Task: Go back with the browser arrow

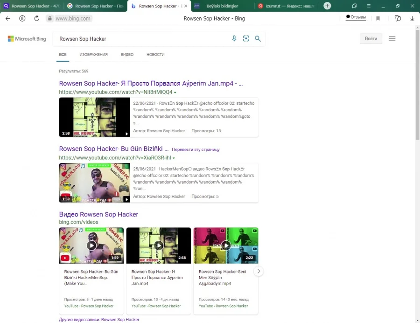Action: tap(8, 18)
